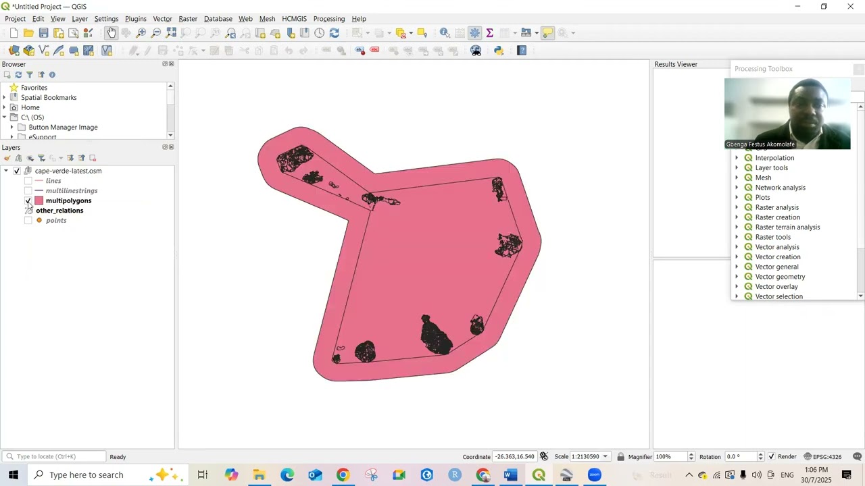Select the Identify Features tool

445,33
